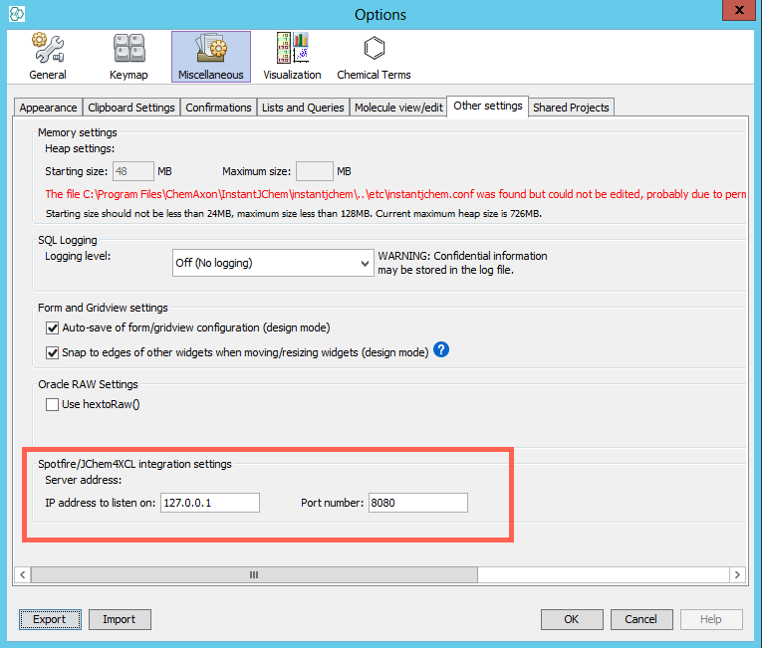This screenshot has height=648, width=762.
Task: Open the Lists and Queries tab
Action: point(303,108)
